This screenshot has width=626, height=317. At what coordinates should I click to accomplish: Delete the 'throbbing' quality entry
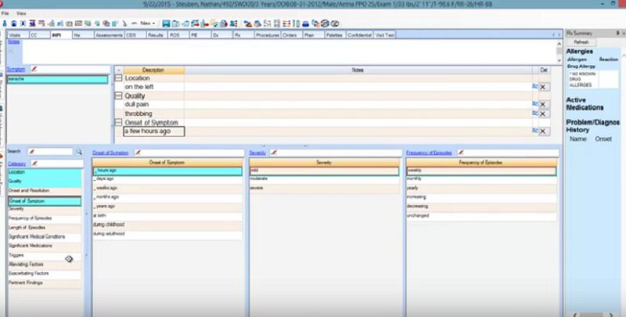point(542,113)
